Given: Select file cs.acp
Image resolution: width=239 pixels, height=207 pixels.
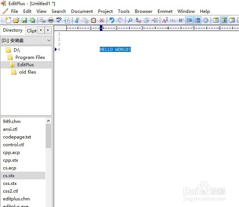Looking at the screenshot, I should (x=10, y=168).
